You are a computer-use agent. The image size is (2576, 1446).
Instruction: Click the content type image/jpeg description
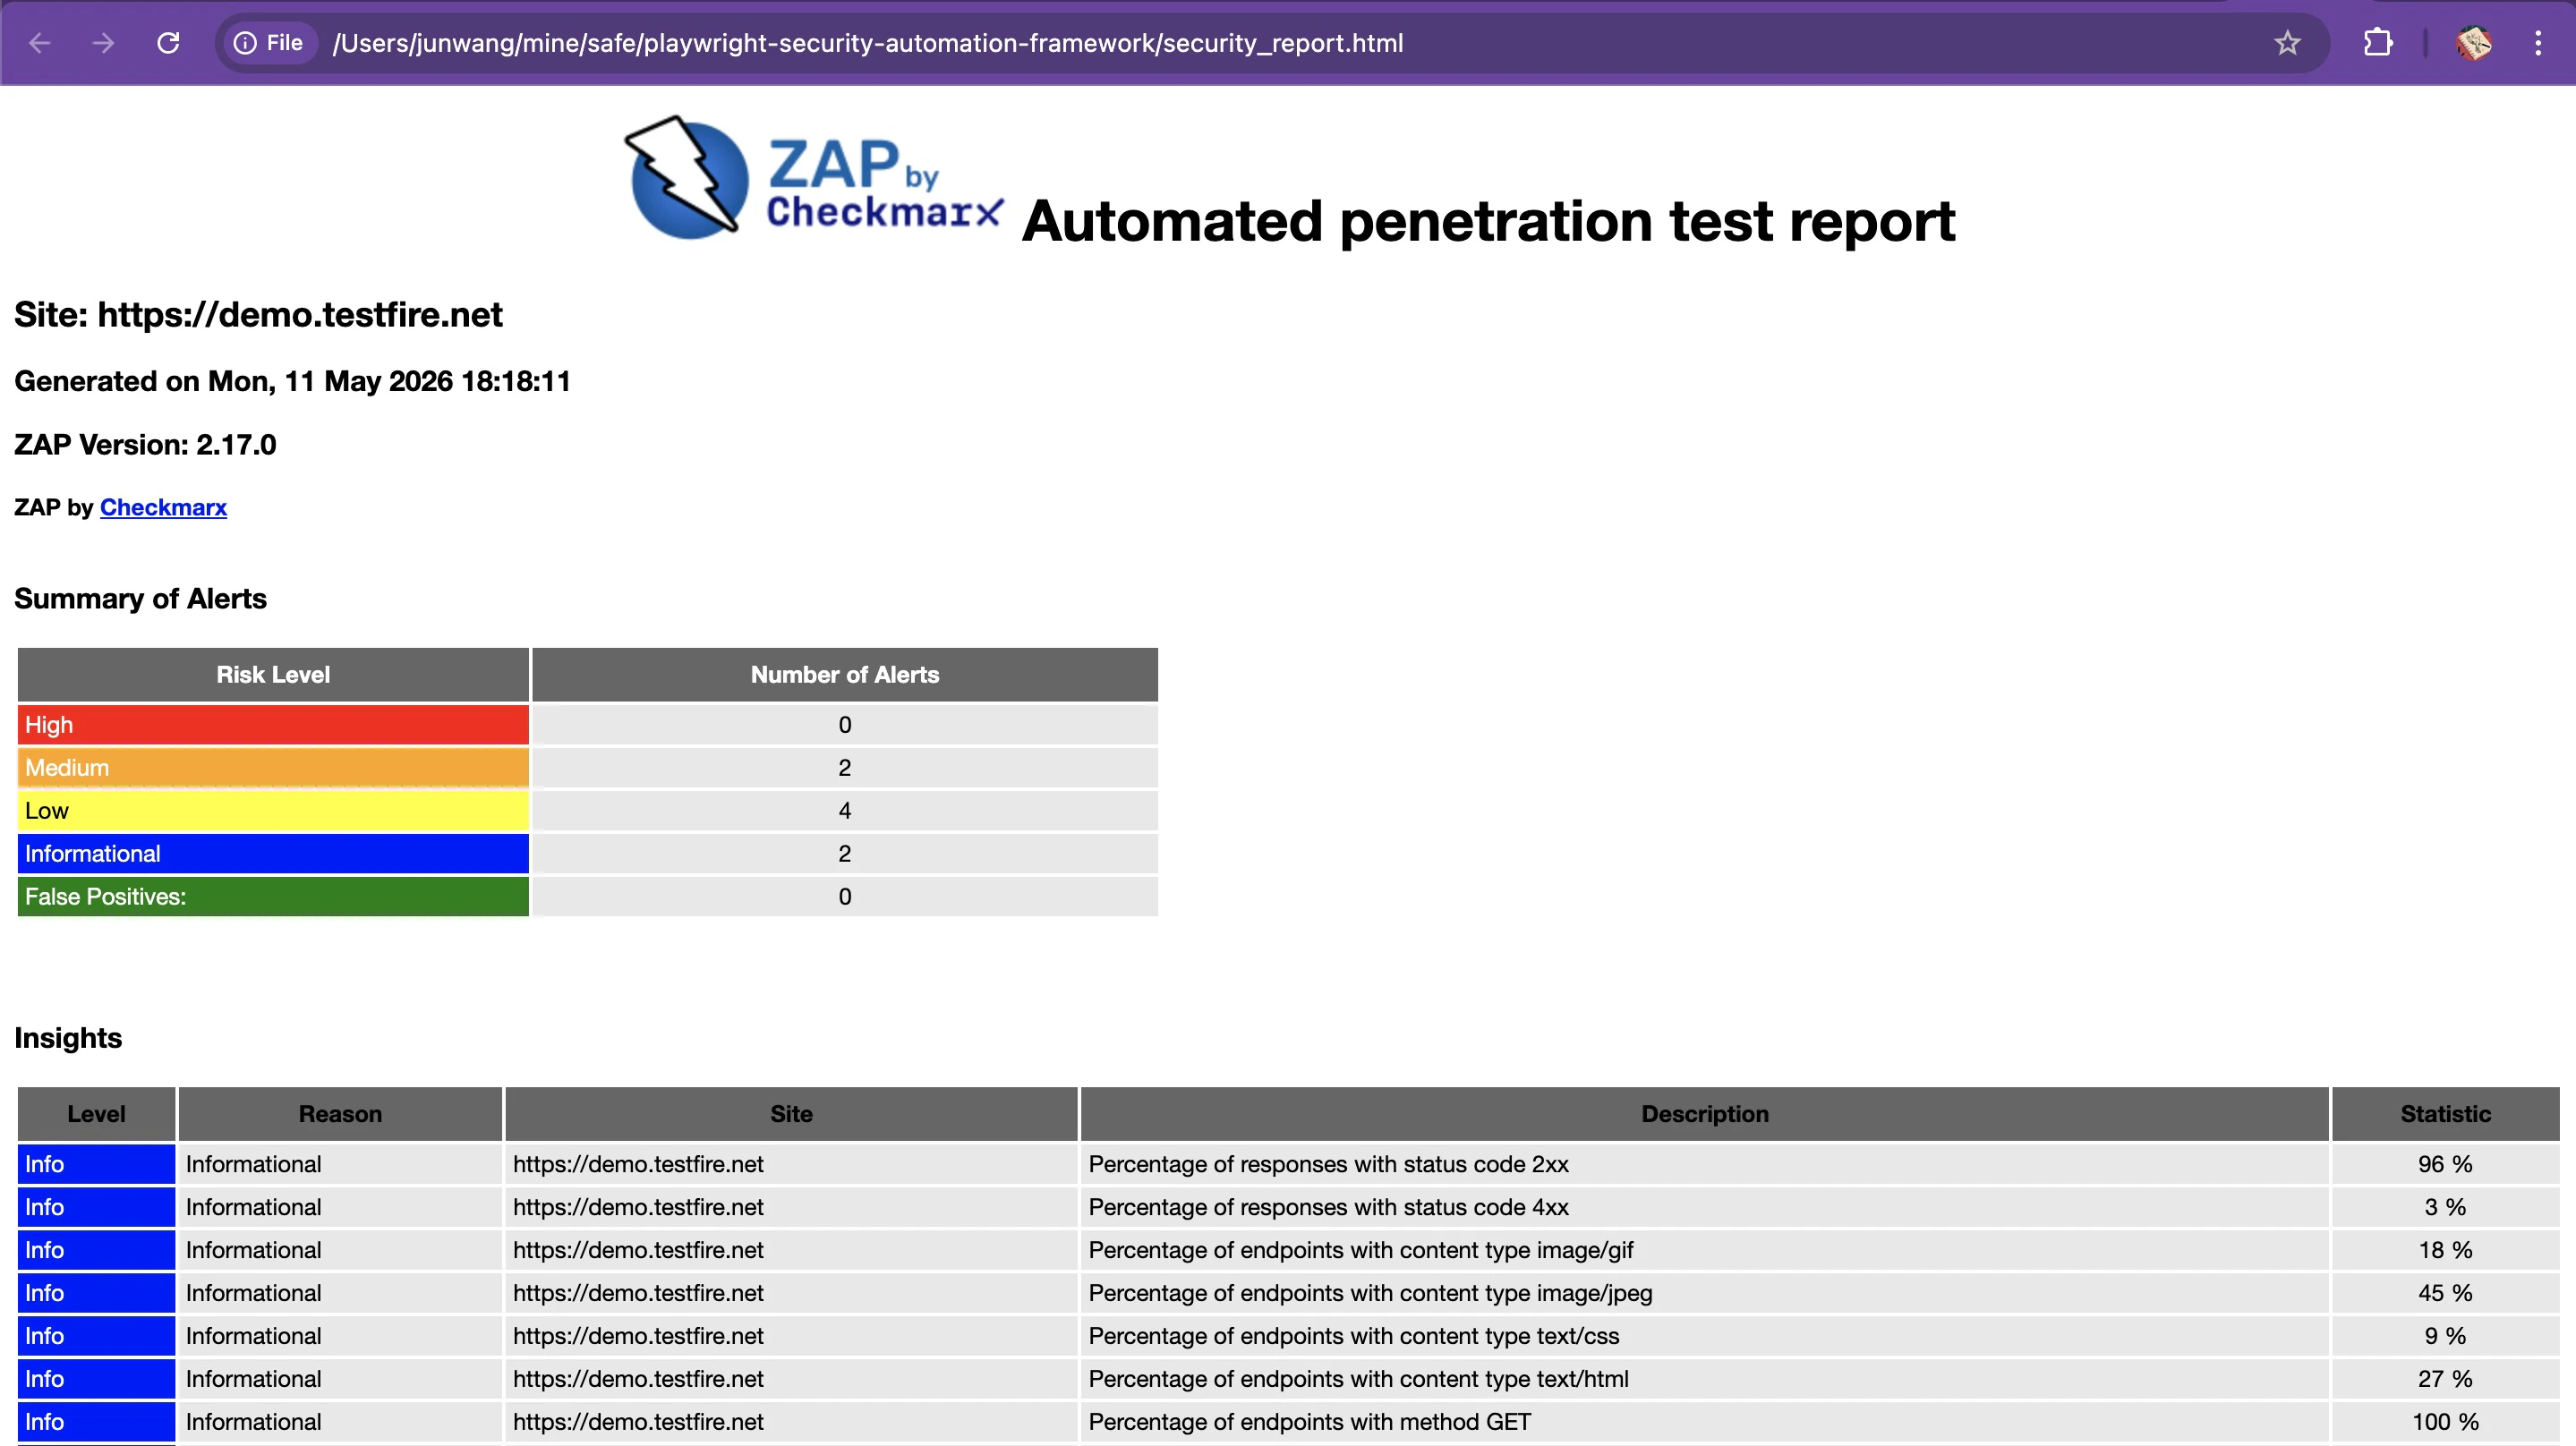(x=1370, y=1293)
